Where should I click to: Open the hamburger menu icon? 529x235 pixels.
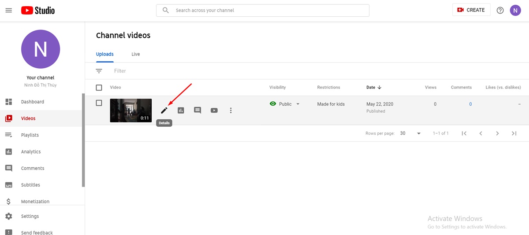tap(8, 10)
